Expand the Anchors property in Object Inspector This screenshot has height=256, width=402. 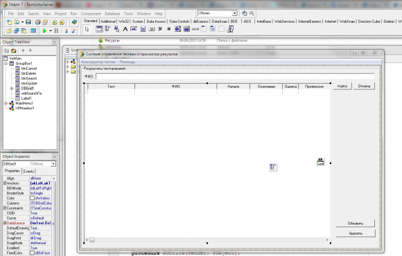(x=5, y=183)
